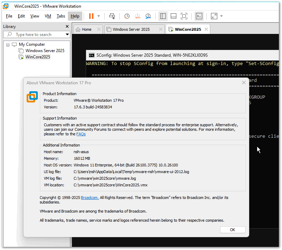This screenshot has height=250, width=282.
Task: Collapse the My Computer tree node
Action: pos(8,45)
